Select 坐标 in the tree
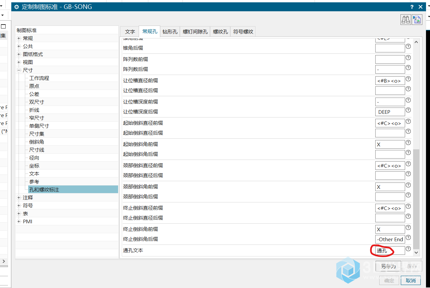430x288 pixels. point(34,166)
